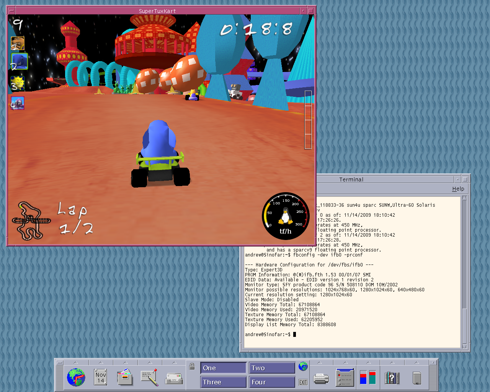Image resolution: width=490 pixels, height=392 pixels.
Task: Expand subpanel arrow above the Performance Meter
Action: tap(368, 363)
